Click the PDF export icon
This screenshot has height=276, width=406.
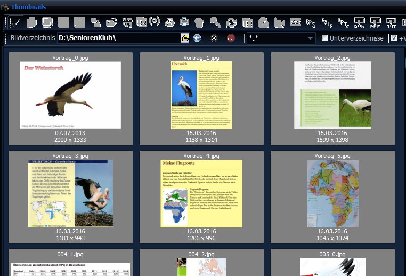tap(376, 22)
